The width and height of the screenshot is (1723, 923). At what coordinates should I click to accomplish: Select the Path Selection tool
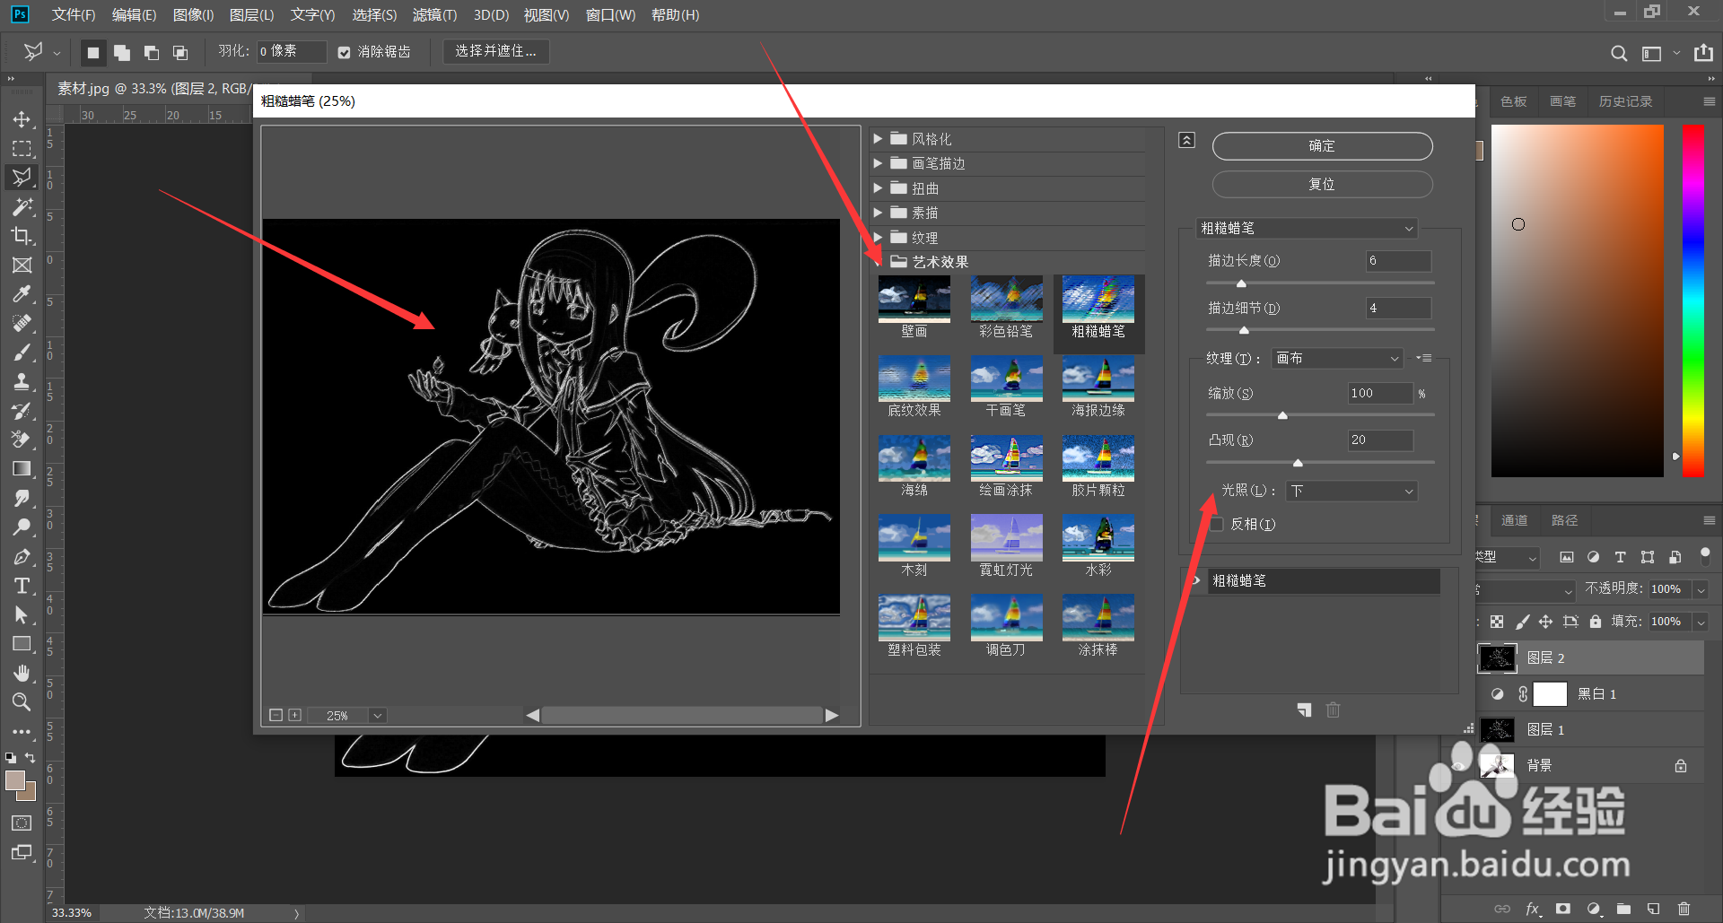22,615
